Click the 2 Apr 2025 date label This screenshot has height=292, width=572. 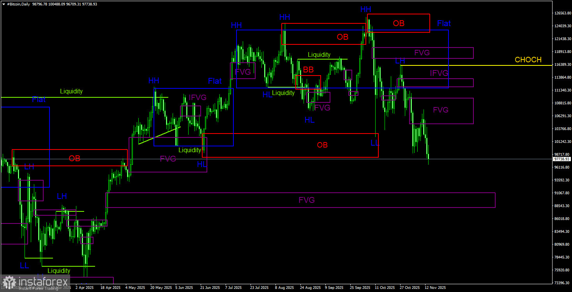[x=85, y=288]
